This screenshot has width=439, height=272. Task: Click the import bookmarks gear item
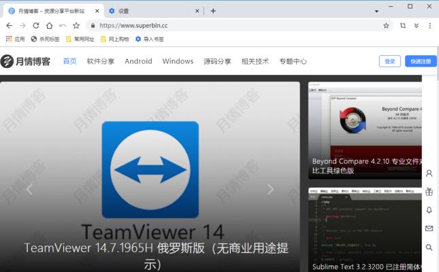tap(150, 39)
